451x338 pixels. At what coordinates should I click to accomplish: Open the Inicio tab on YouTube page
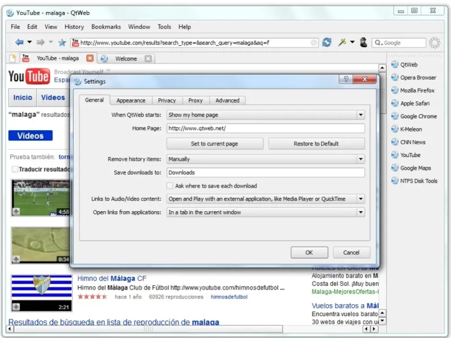tap(23, 97)
